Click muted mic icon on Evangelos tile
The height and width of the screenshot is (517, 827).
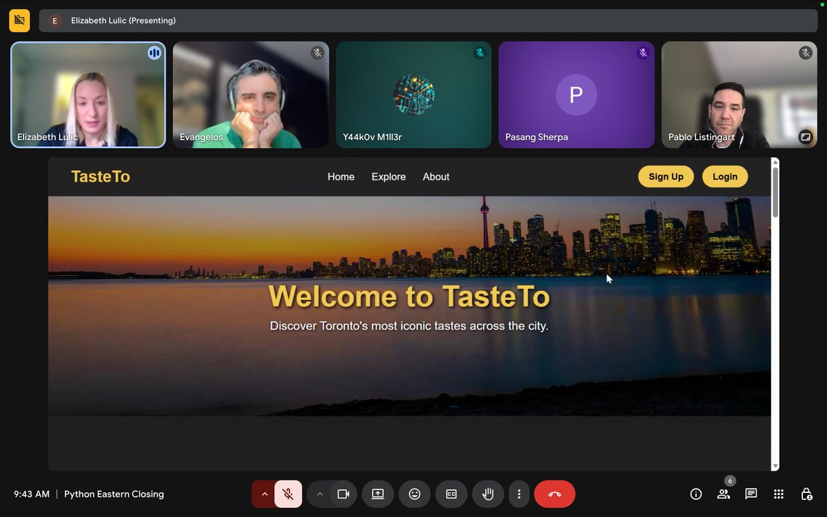[x=317, y=52]
